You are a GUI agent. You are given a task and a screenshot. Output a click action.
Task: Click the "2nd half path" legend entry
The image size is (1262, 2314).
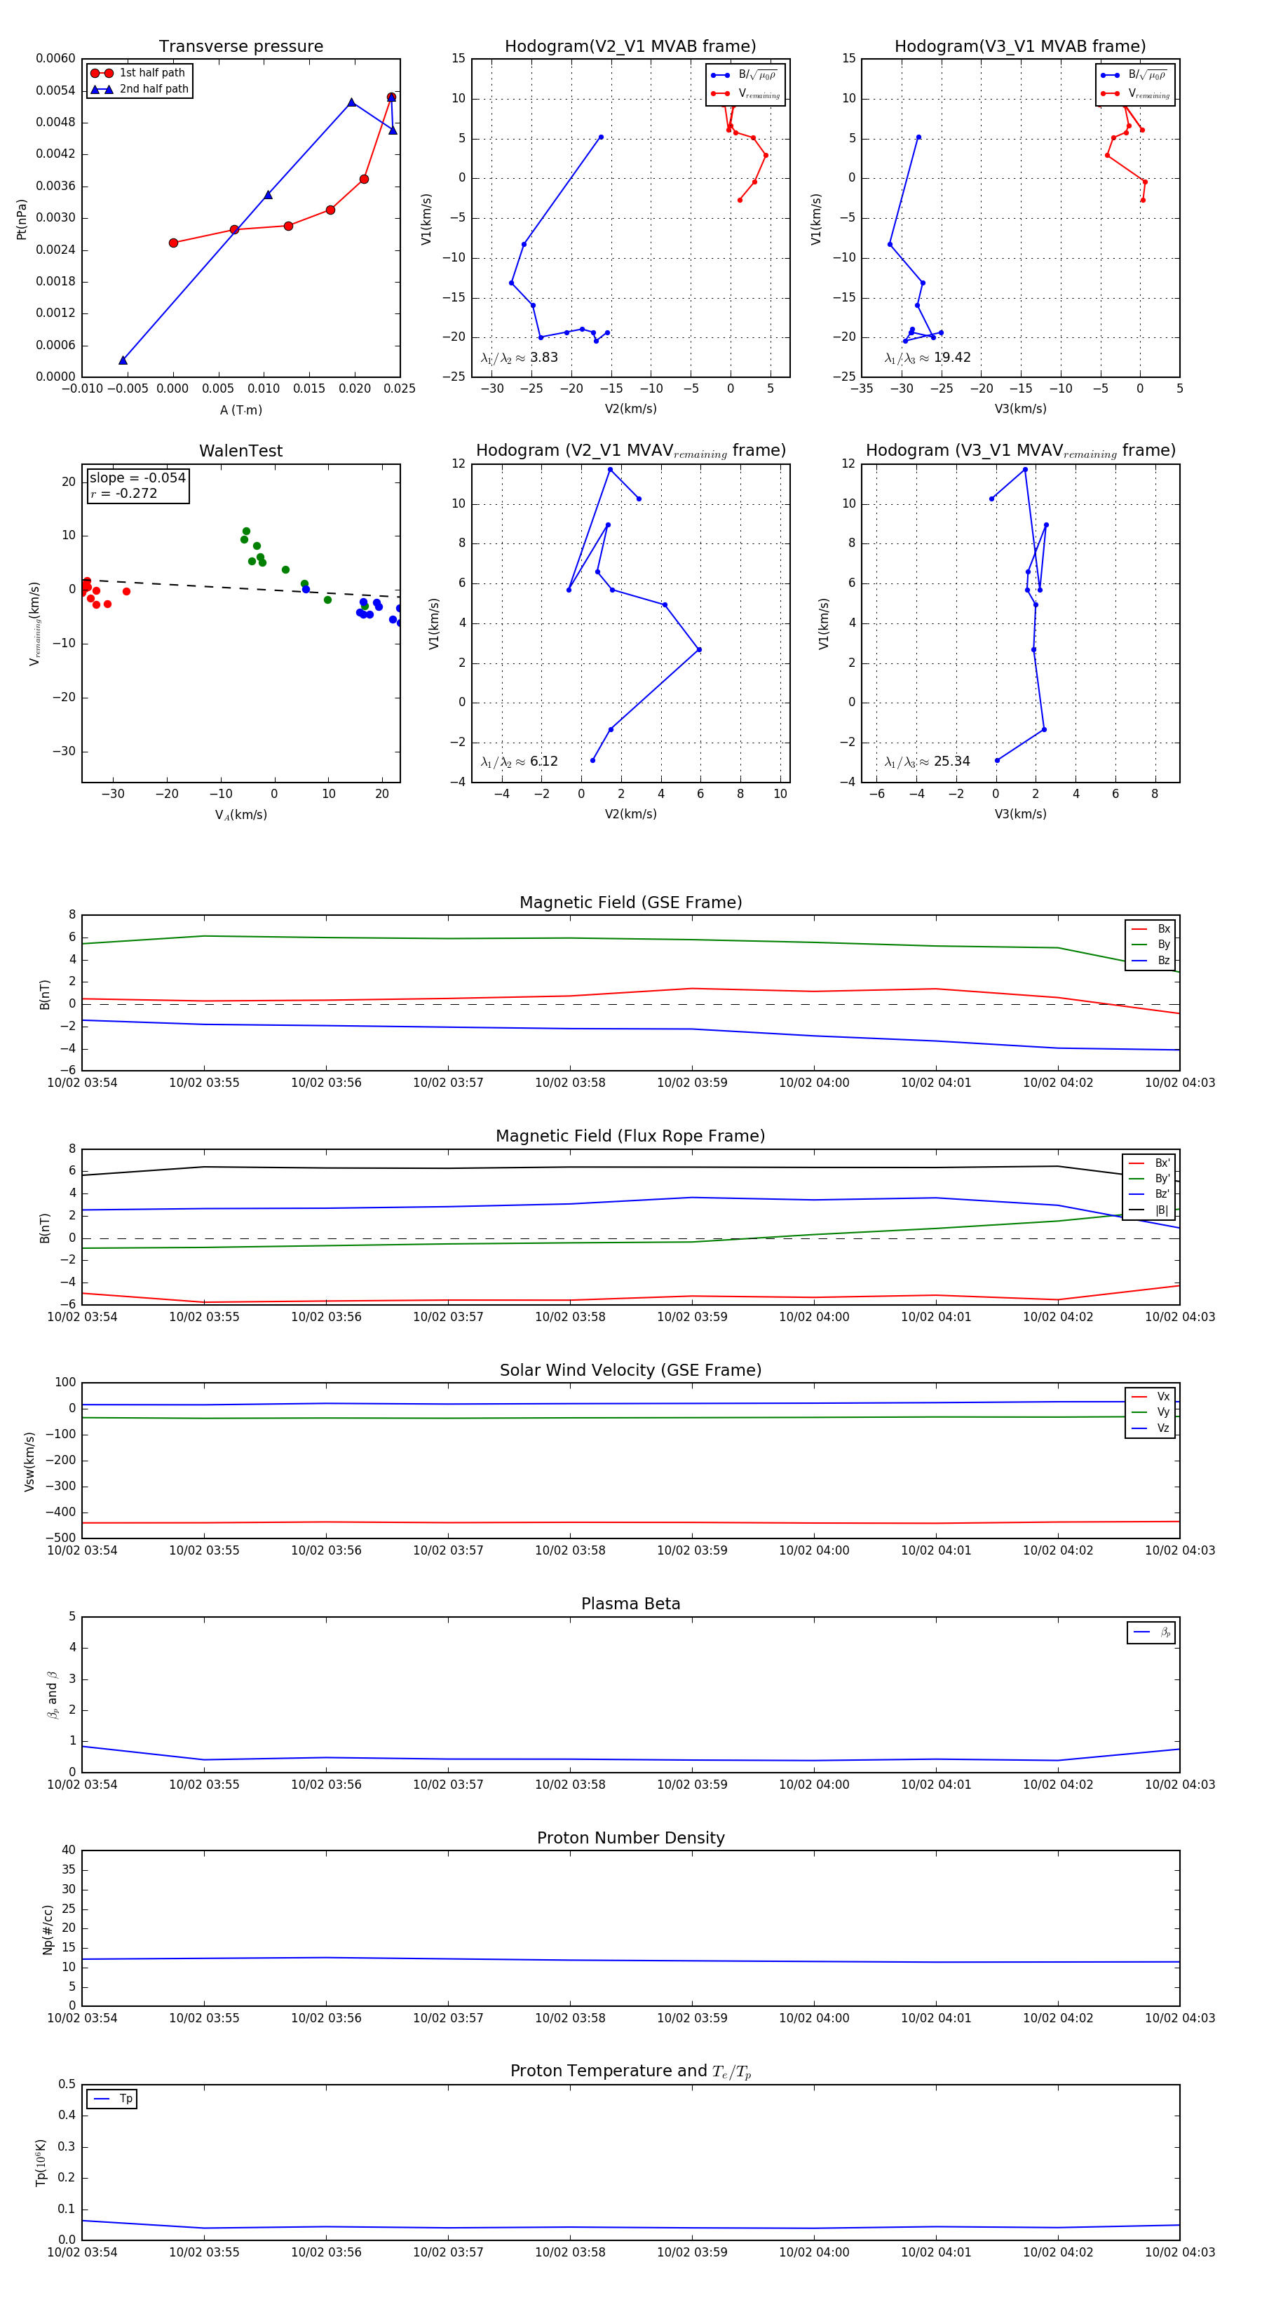[x=140, y=89]
